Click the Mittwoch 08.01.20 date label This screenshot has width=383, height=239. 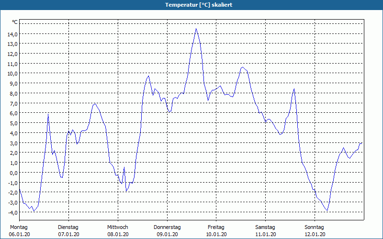118,231
